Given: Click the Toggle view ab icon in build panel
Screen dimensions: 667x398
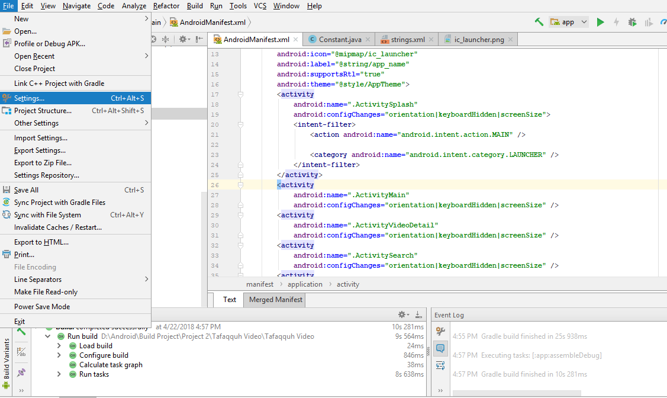Looking at the screenshot, I should point(21,352).
